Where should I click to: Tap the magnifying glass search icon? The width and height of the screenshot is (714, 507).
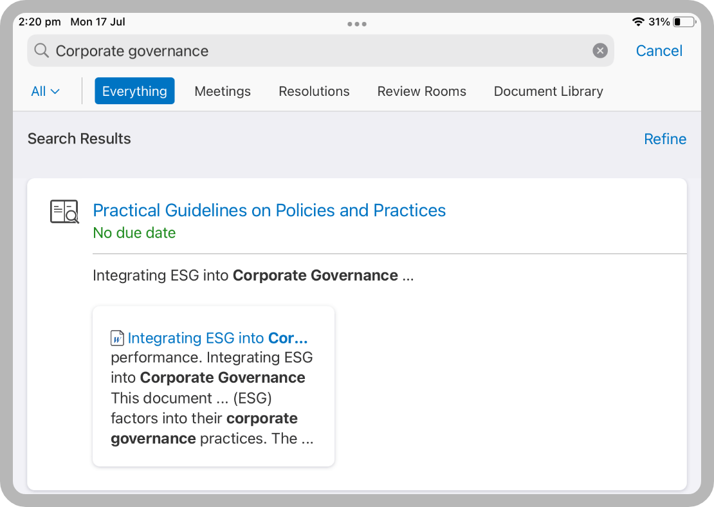42,51
